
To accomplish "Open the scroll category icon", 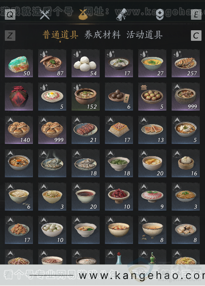I will pyautogui.click(x=122, y=14).
